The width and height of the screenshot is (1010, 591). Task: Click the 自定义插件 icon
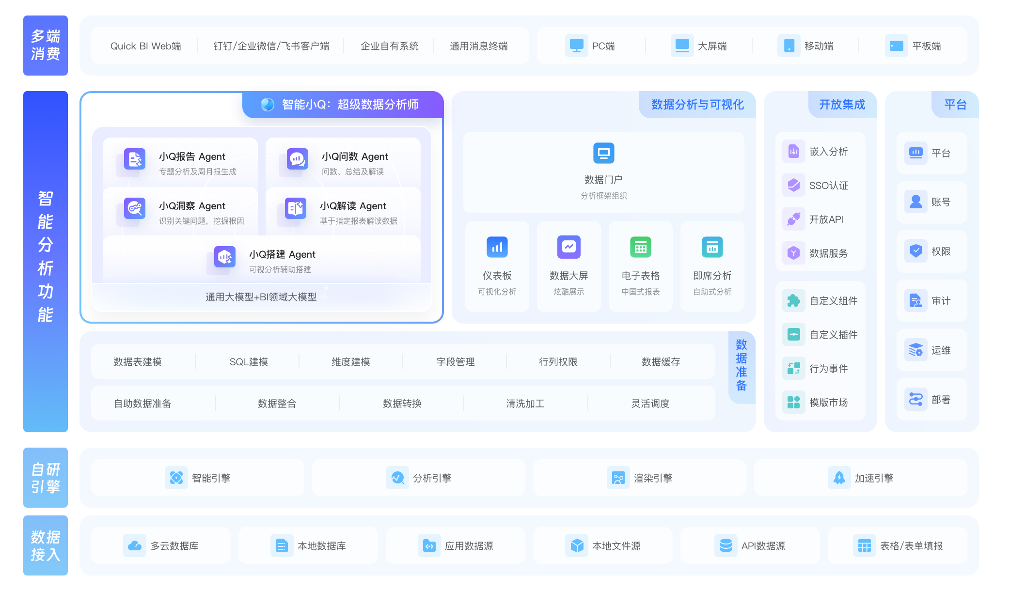793,334
